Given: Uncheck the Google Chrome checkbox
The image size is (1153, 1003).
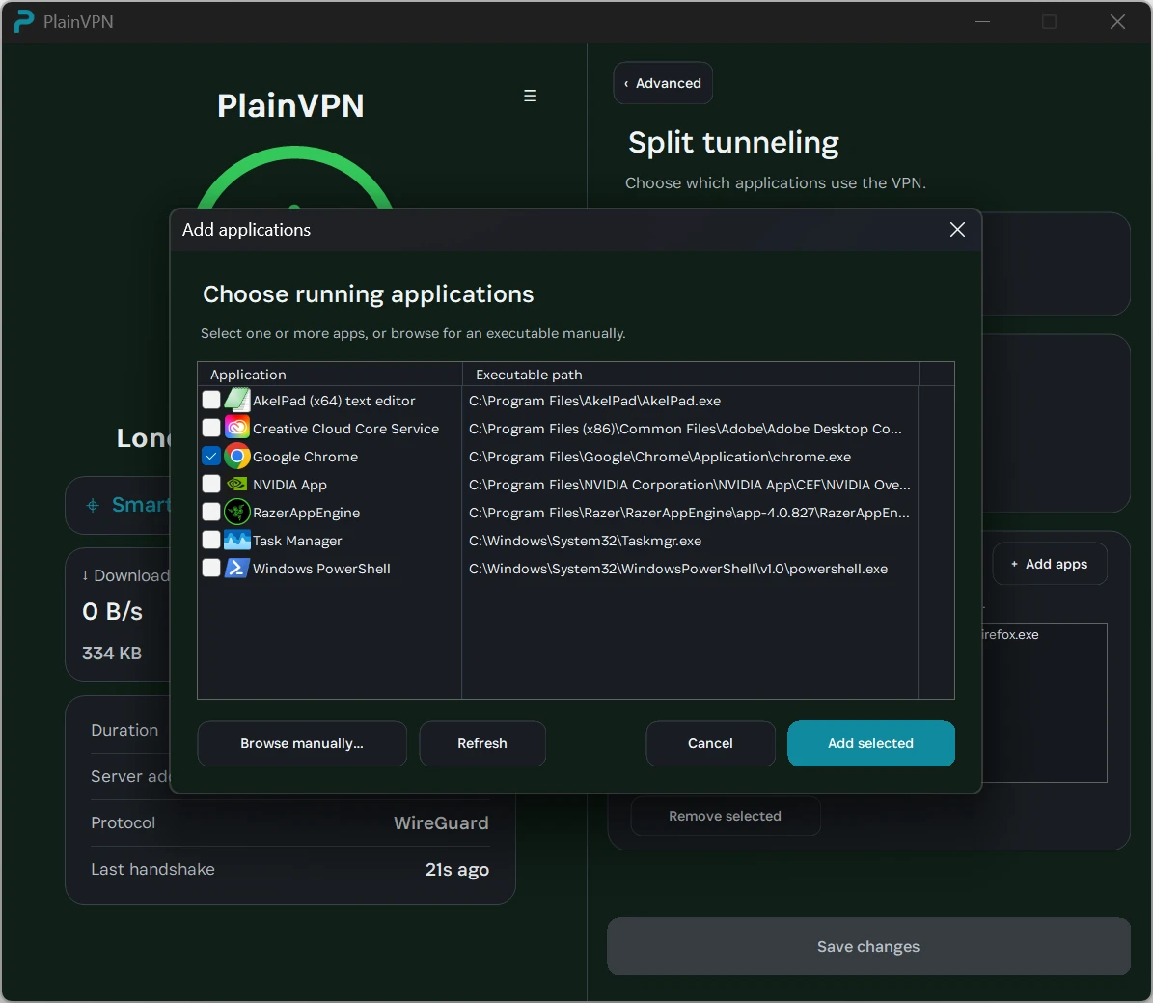Looking at the screenshot, I should pyautogui.click(x=211, y=457).
